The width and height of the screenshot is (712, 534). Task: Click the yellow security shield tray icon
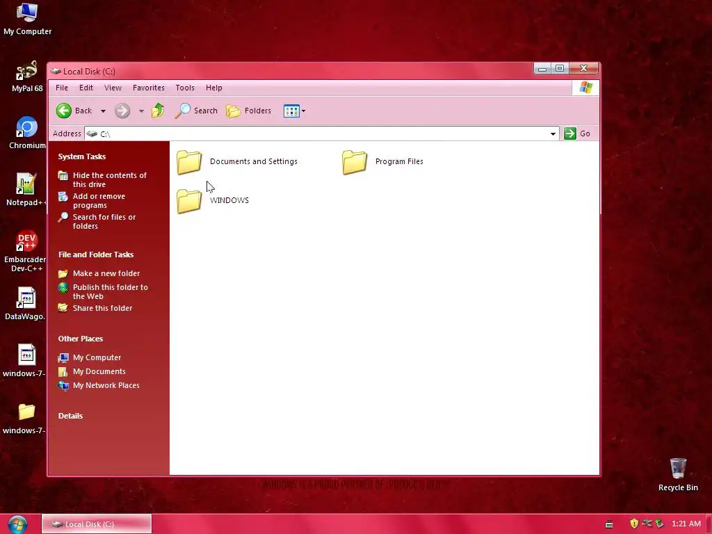634,524
